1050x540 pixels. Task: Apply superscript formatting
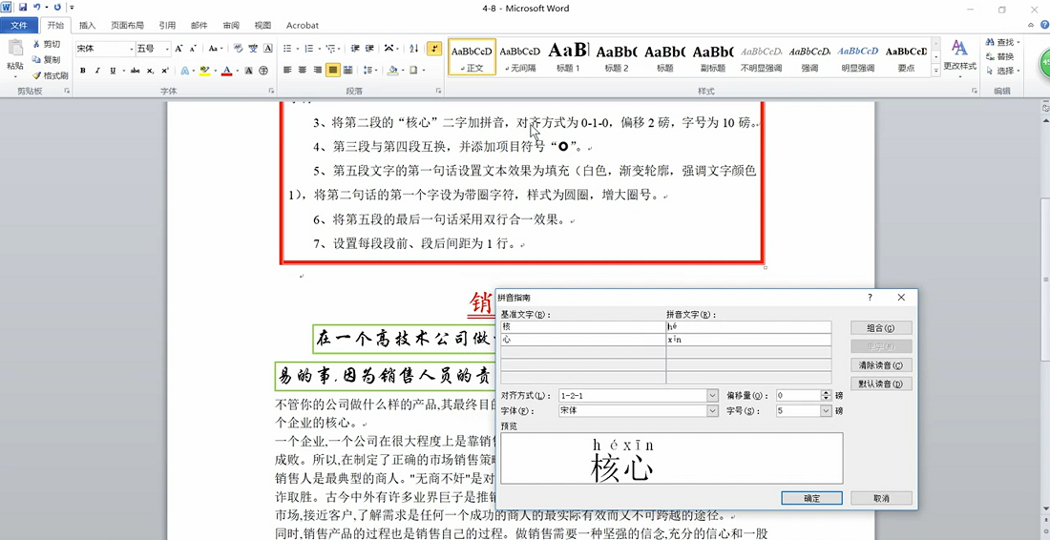[164, 70]
